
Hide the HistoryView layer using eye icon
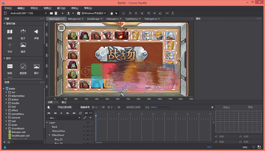88,131
